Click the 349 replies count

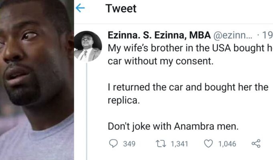coord(129,144)
